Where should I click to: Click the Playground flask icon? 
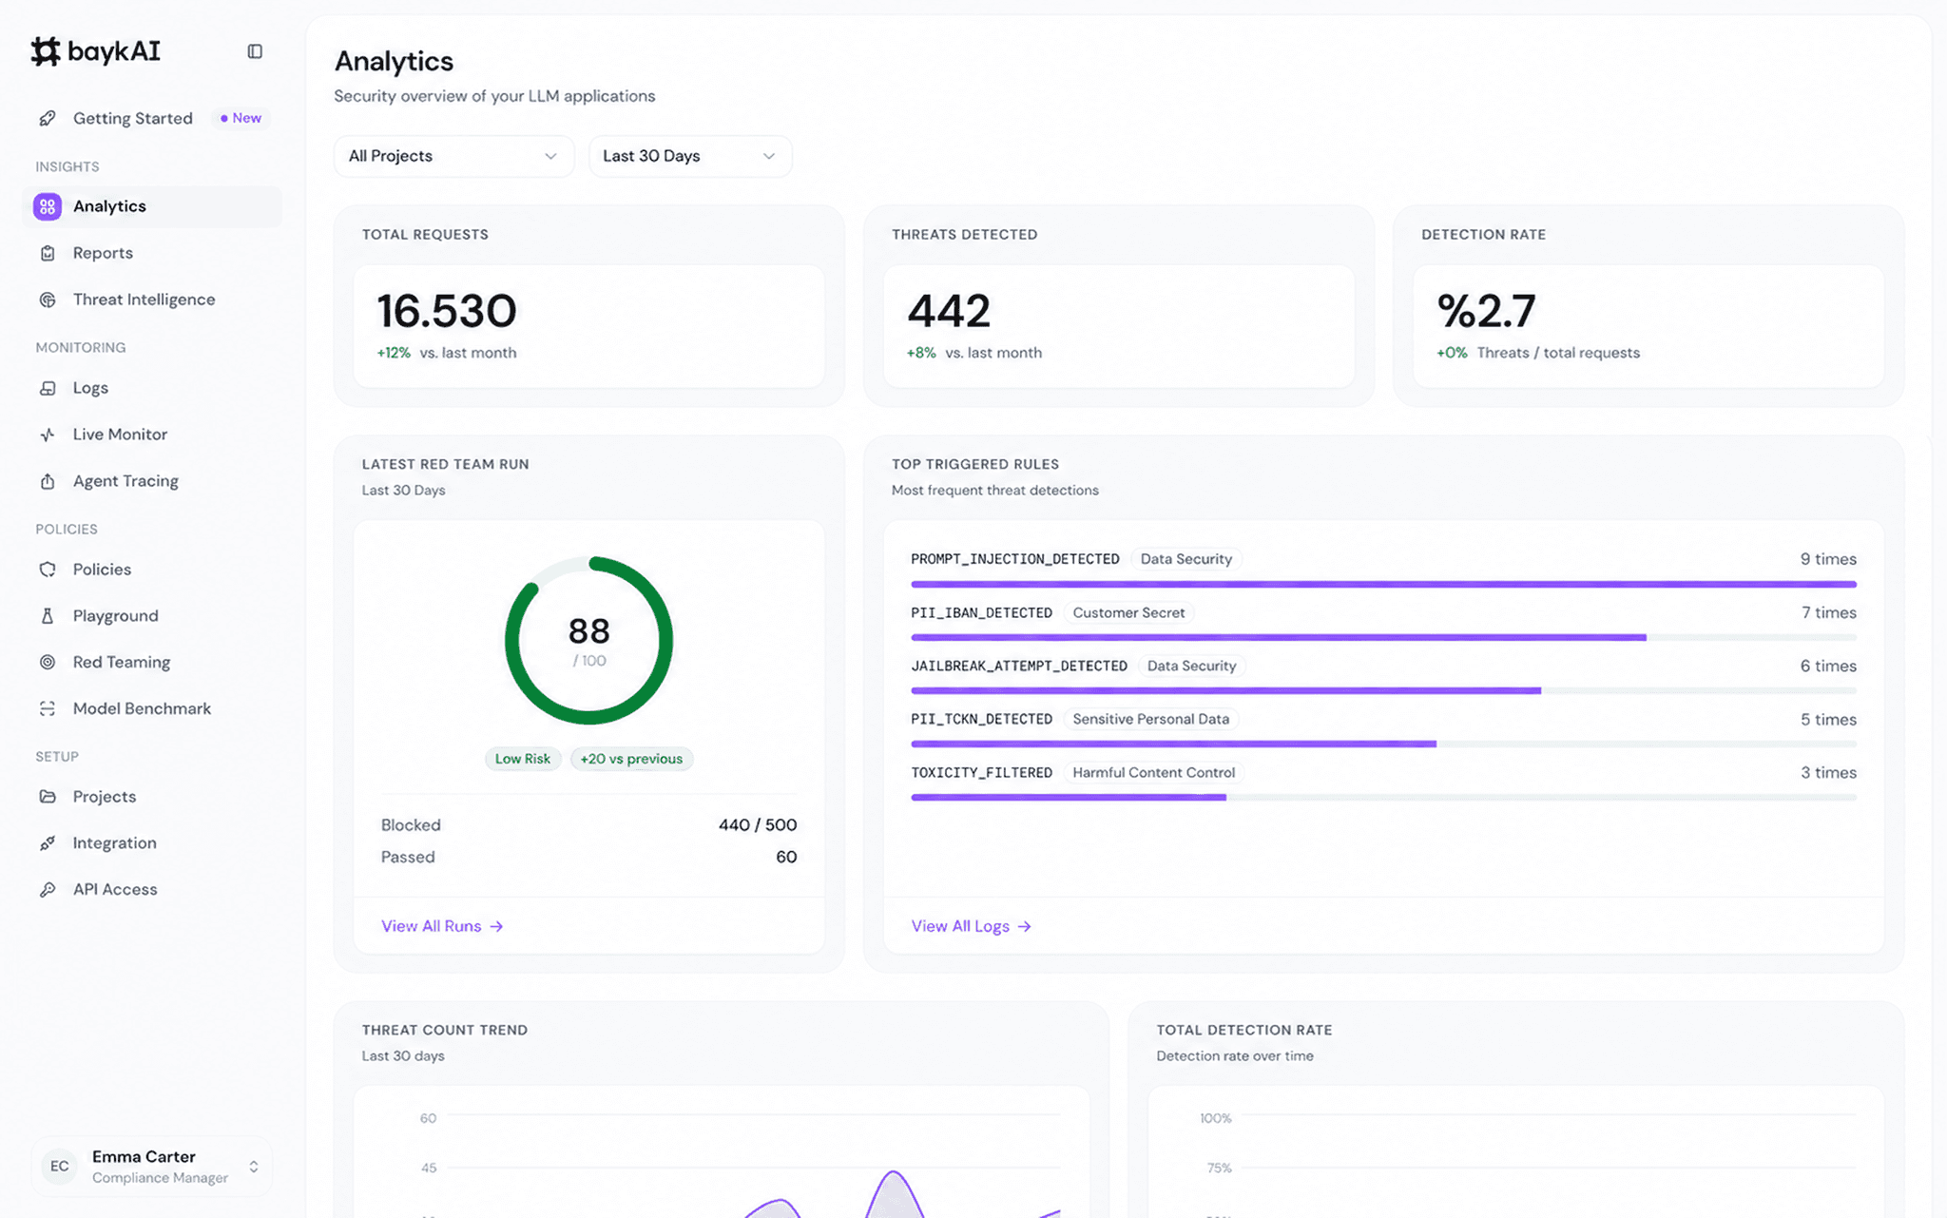(48, 616)
